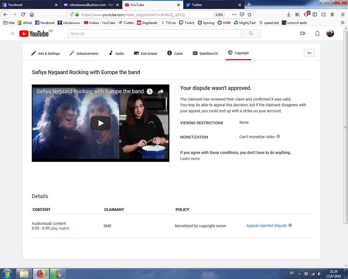Screen dimensions: 348x279
Task: Open the TV2.no bookmark
Action: click(168, 23)
